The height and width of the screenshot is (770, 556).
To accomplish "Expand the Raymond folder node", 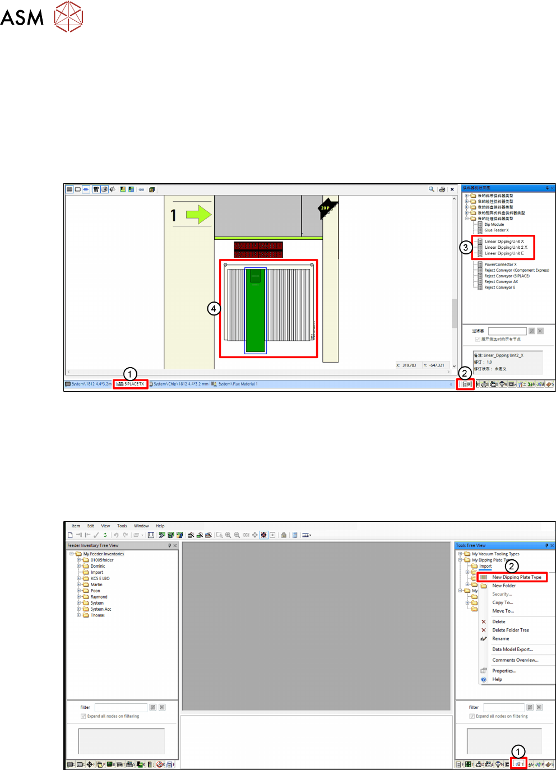I will pos(79,597).
